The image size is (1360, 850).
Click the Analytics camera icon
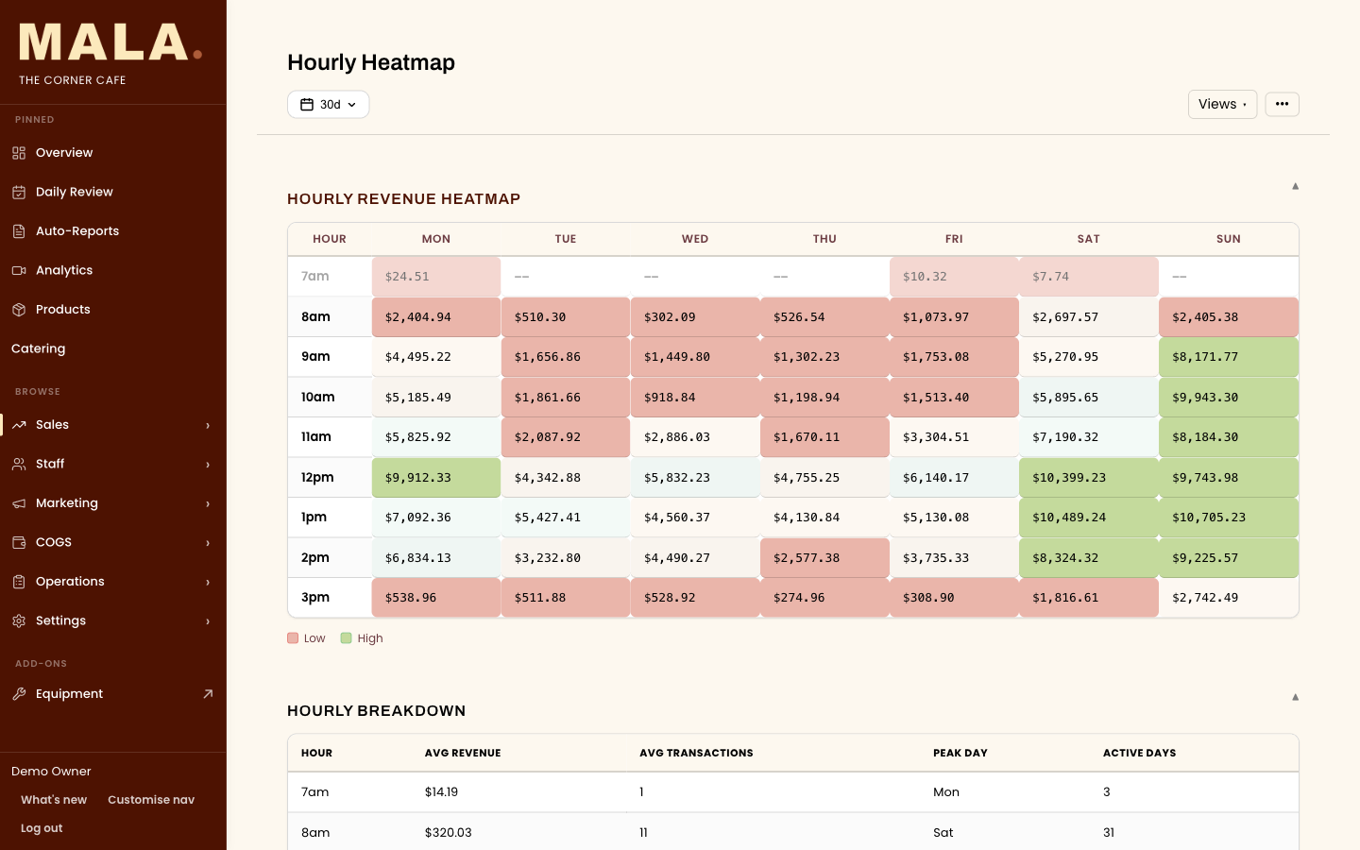pyautogui.click(x=19, y=270)
